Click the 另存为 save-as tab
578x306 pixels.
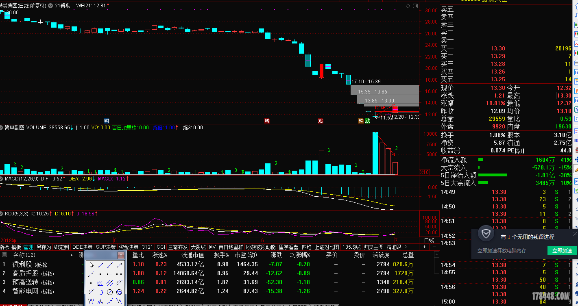(44, 247)
